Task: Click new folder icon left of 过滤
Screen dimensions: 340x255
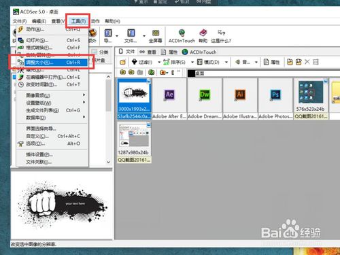Action: click(122, 62)
